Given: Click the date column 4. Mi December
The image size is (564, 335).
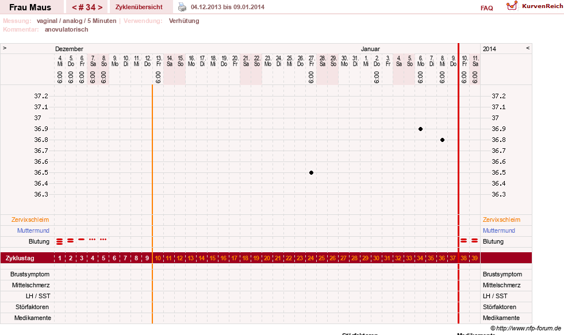Looking at the screenshot, I should coord(60,61).
